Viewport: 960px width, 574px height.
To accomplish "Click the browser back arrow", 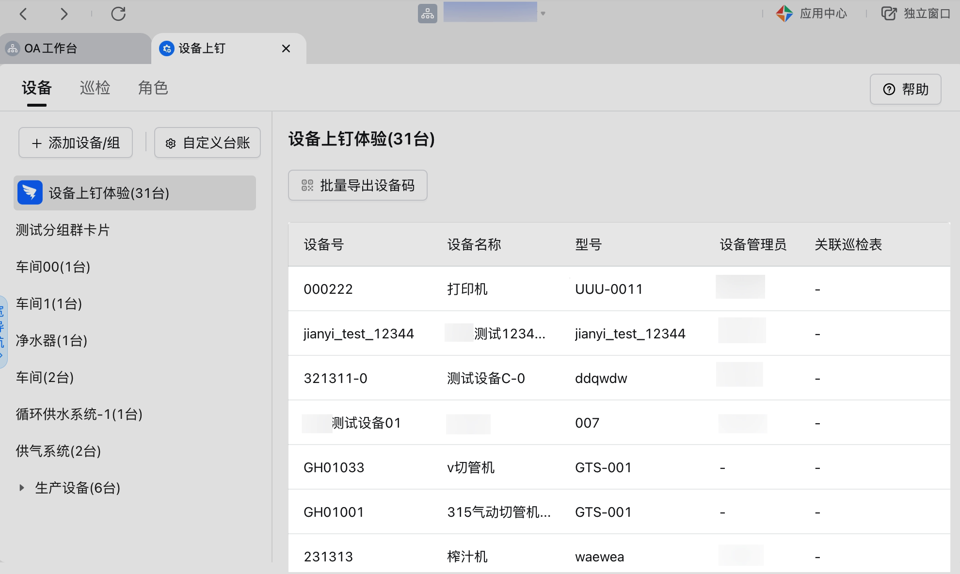I will (23, 14).
